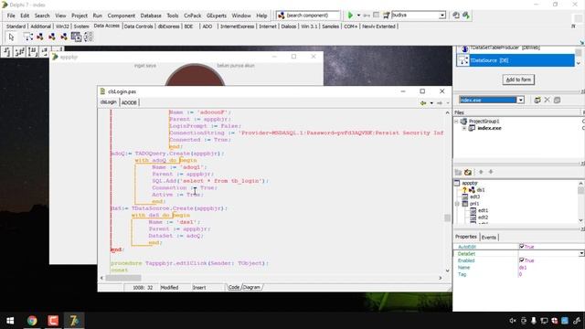Click the Remove X icon in Project Manager
The width and height of the screenshot is (585, 329).
(x=547, y=100)
